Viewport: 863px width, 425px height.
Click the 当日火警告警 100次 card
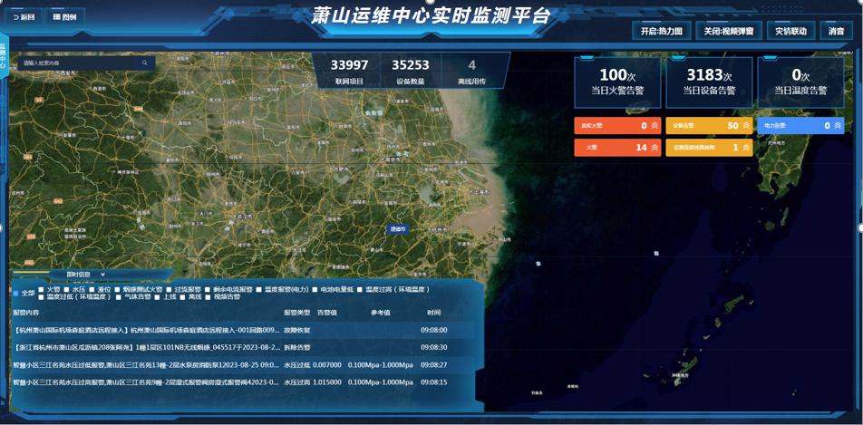(x=617, y=82)
